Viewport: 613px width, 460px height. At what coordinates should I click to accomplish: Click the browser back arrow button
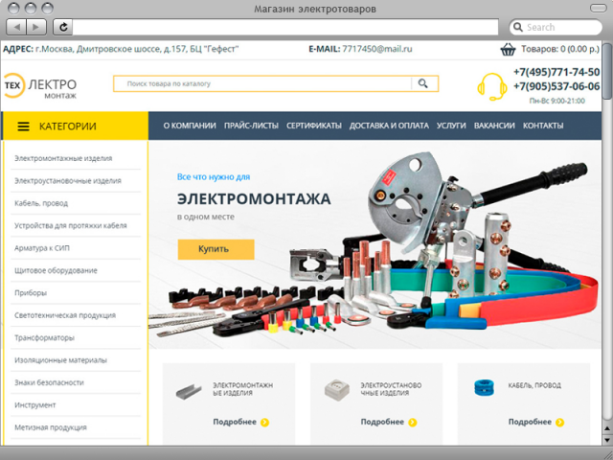(x=17, y=27)
